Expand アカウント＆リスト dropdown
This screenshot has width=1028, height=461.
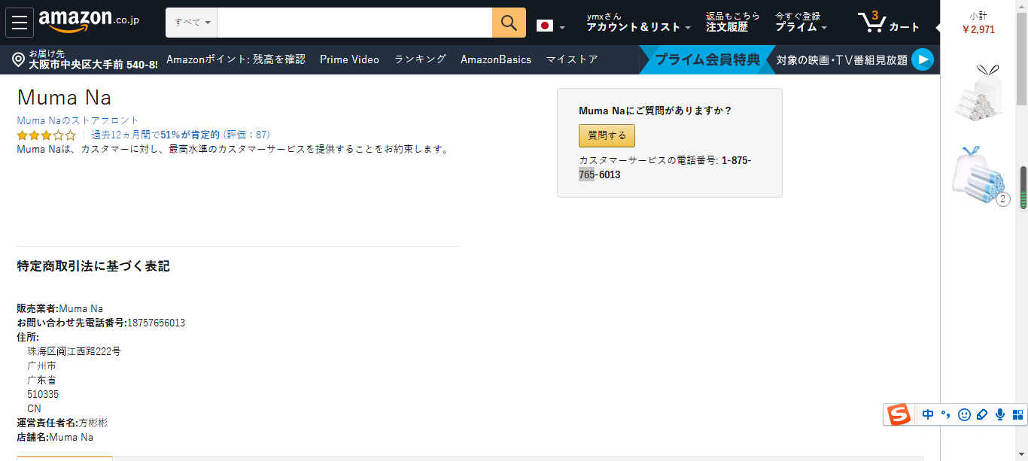(638, 27)
